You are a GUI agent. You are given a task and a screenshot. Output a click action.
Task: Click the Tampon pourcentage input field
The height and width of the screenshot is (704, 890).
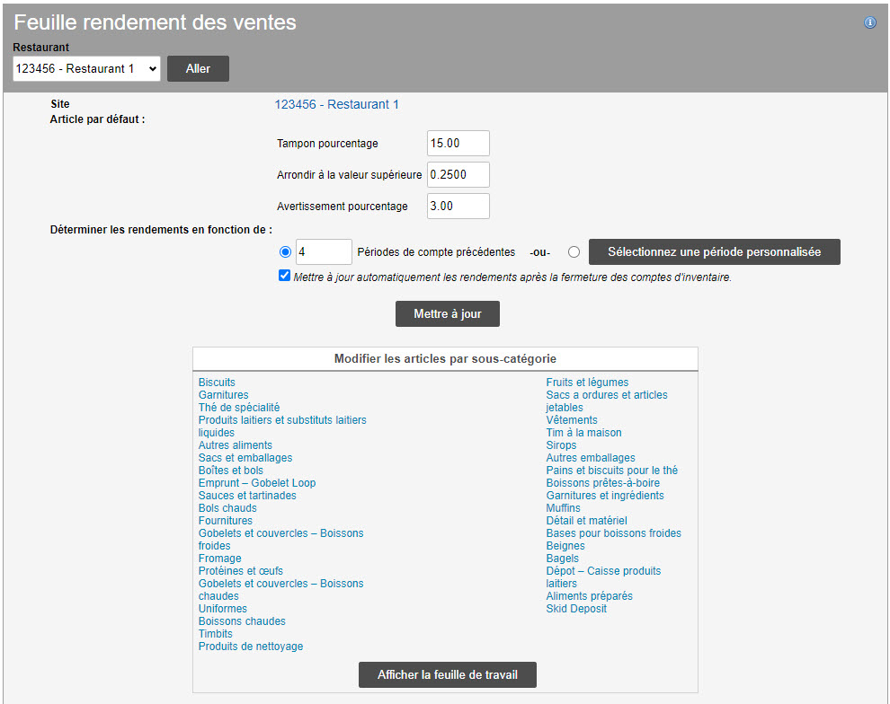tap(458, 144)
